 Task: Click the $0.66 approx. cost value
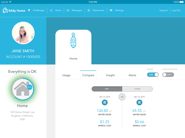pos(139,122)
